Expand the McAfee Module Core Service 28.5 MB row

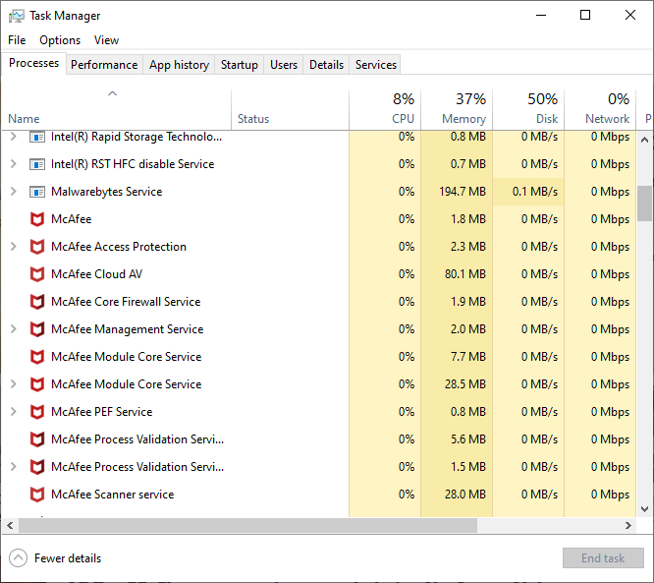[x=14, y=384]
